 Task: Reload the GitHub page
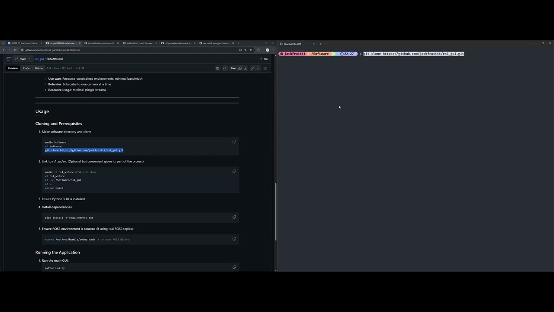(15, 50)
